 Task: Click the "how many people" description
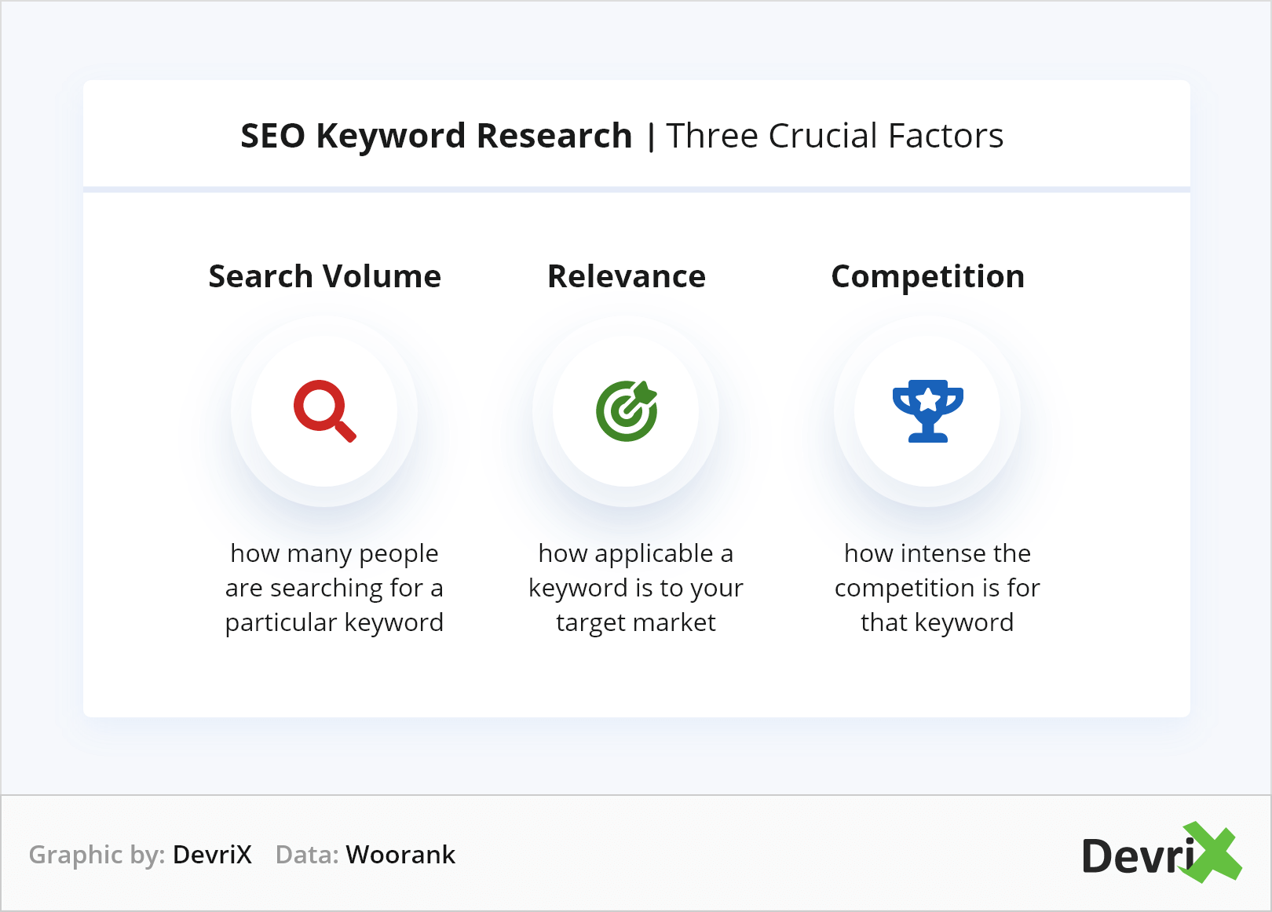pos(334,553)
